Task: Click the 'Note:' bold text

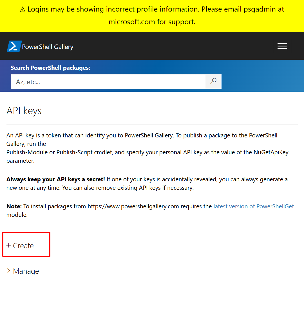Action: 14,206
